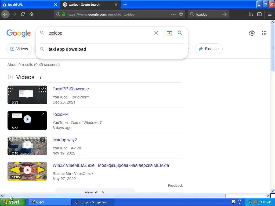Click the About 9 results text
Screen dimensions: 275x206
34,65
